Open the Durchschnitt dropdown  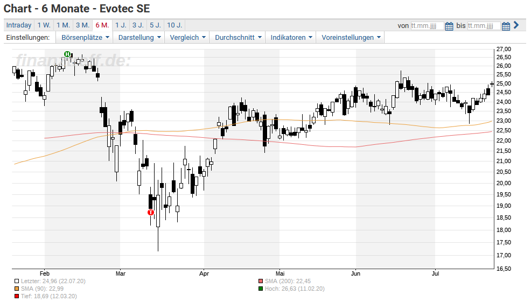237,38
